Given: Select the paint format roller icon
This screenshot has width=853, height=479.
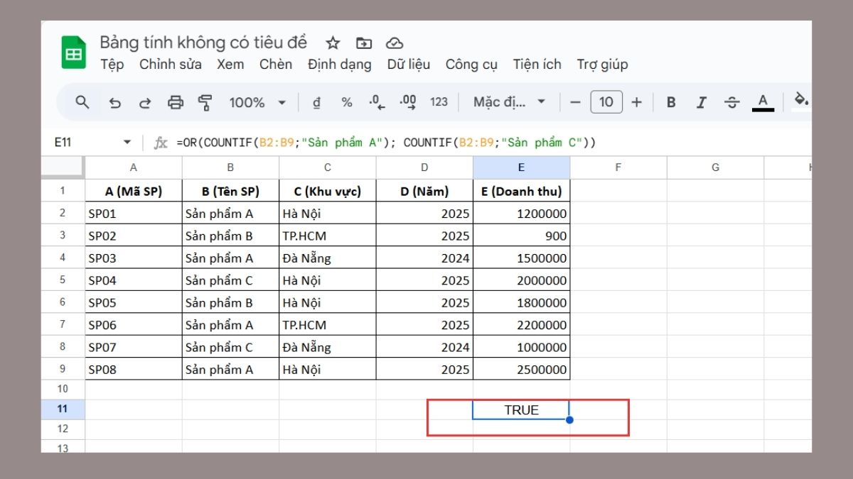Looking at the screenshot, I should 205,102.
